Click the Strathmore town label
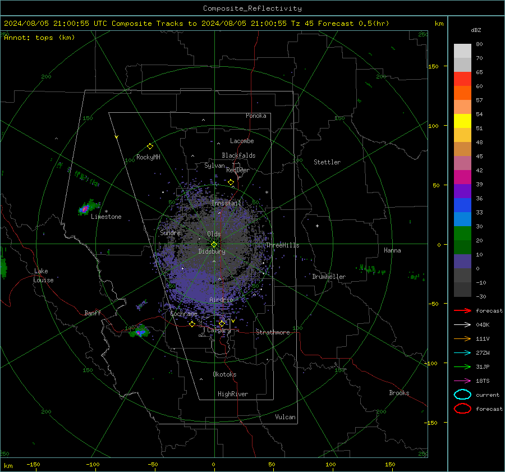 click(x=273, y=332)
